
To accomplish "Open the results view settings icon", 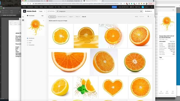I will [x=148, y=17].
